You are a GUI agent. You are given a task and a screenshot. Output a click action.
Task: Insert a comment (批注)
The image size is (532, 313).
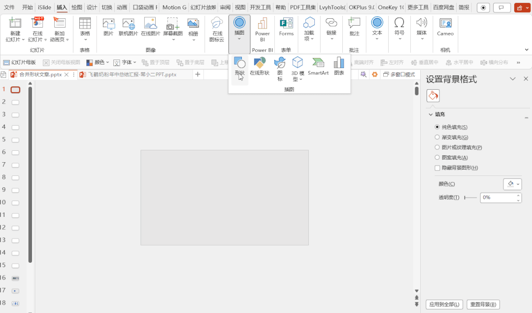pos(354,27)
